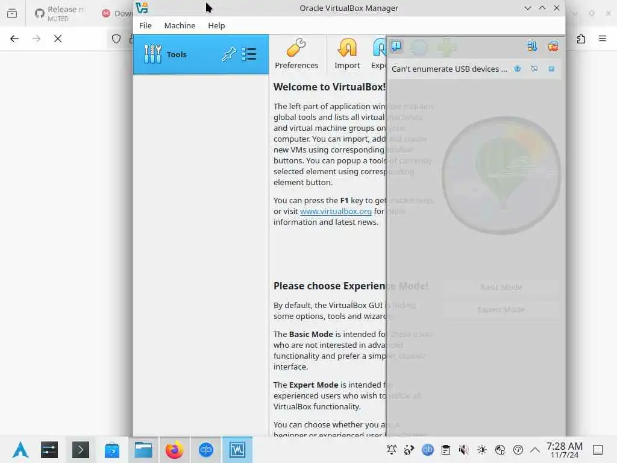Open the clock showing 7:28 AM
Image resolution: width=617 pixels, height=463 pixels.
tap(564, 450)
